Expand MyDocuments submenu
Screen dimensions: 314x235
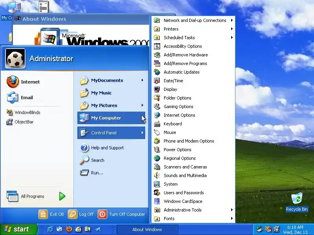(111, 80)
